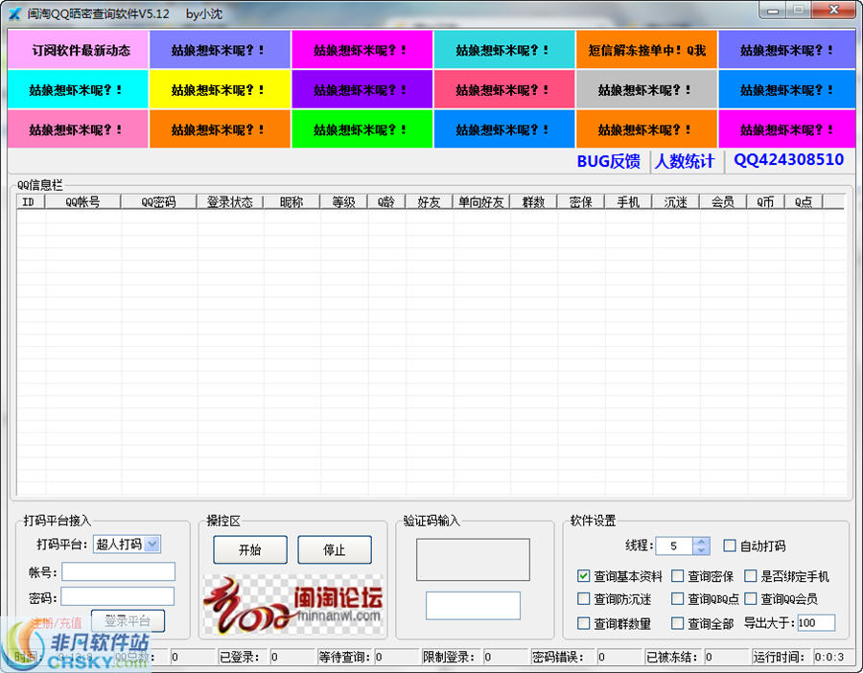Open the 人数统计 link
The height and width of the screenshot is (673, 863).
(684, 161)
